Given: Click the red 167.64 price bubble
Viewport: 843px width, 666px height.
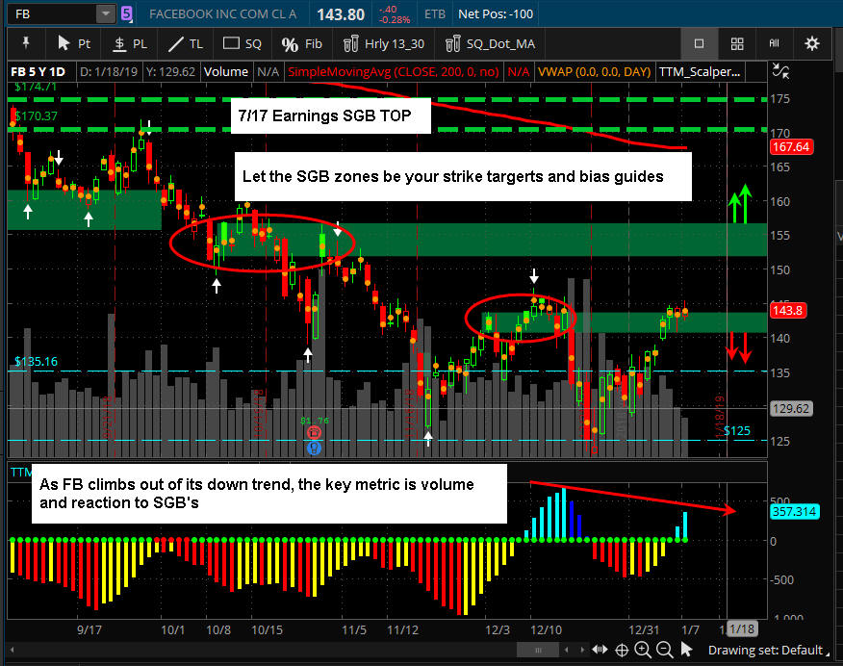Looking at the screenshot, I should pyautogui.click(x=791, y=146).
